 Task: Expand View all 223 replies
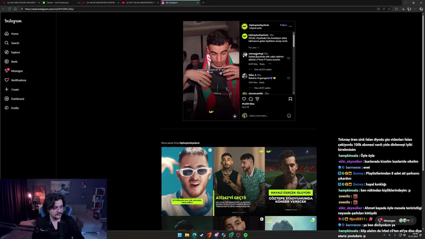pyautogui.click(x=263, y=69)
